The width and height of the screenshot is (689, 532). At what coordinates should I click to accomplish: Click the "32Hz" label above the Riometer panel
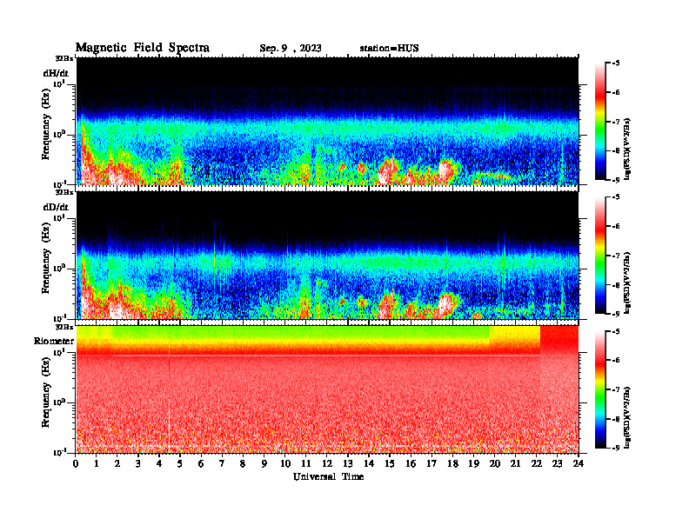point(64,327)
